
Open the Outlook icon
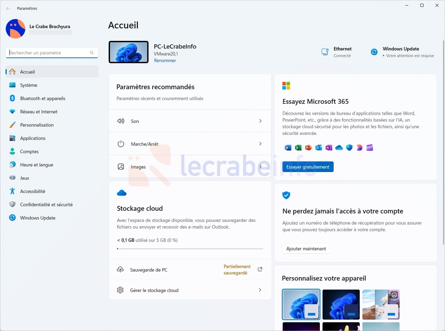(318, 148)
